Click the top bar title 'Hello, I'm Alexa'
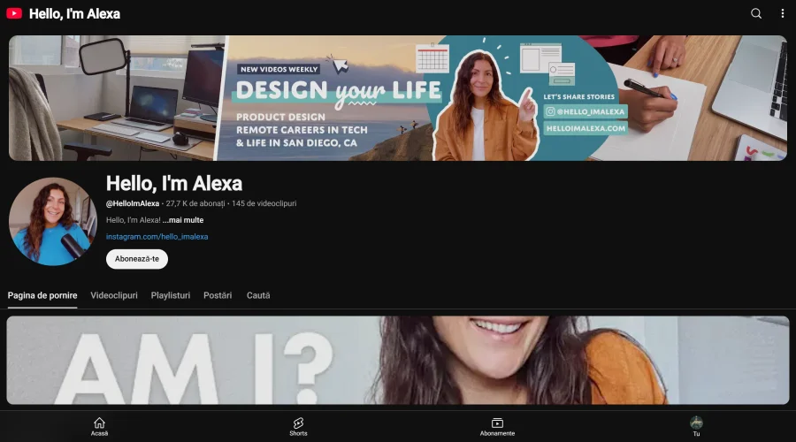 click(x=74, y=13)
